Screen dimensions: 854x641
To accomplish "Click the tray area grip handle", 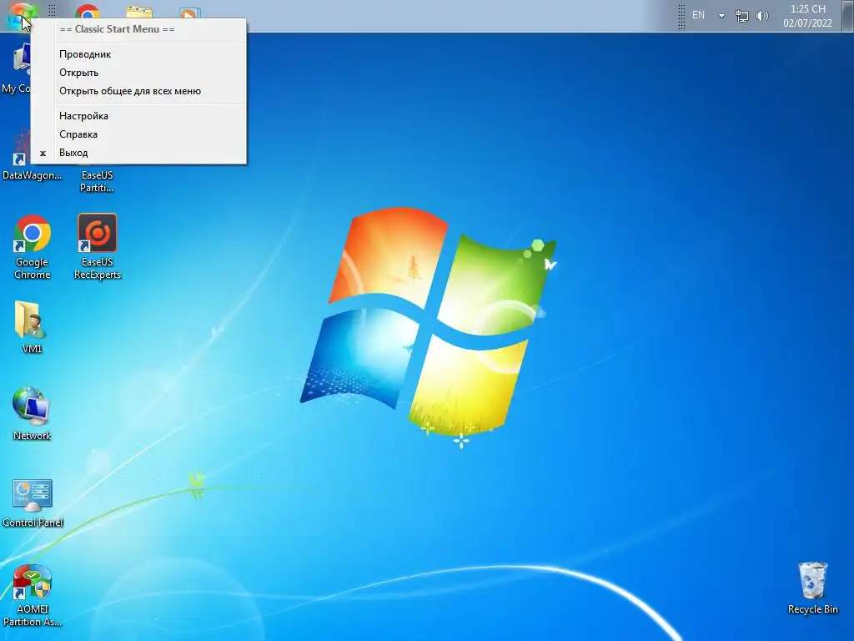I will [x=681, y=17].
